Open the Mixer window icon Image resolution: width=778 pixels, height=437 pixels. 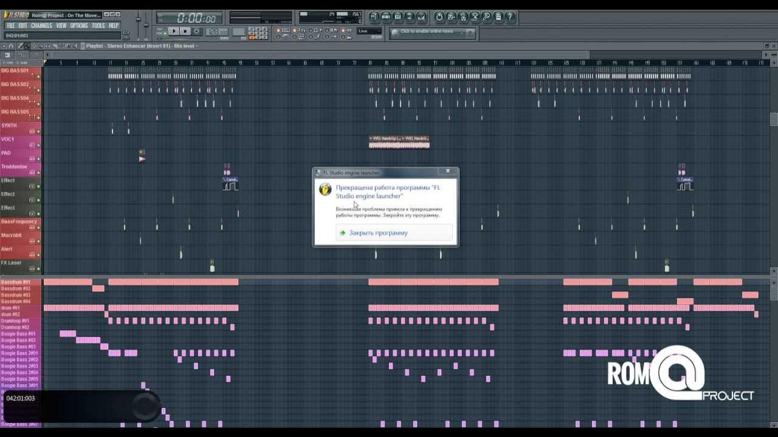[421, 16]
